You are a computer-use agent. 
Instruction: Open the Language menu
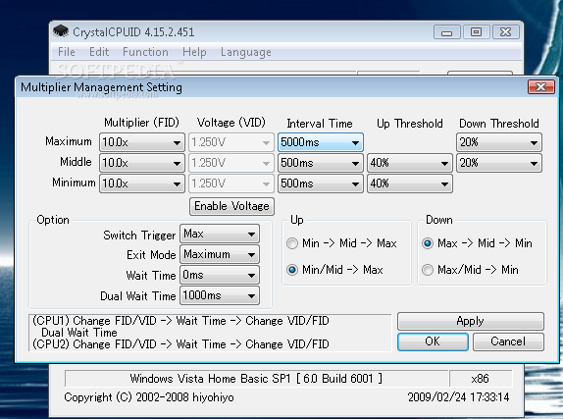246,52
